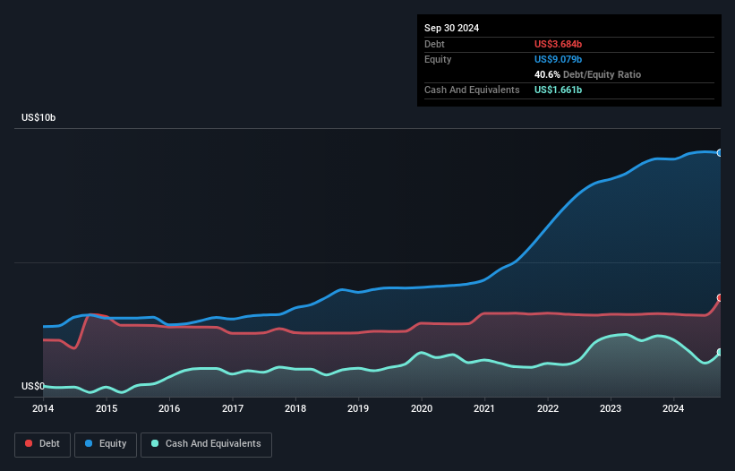
Task: Click the US$0 y-axis label
Action: (x=33, y=386)
